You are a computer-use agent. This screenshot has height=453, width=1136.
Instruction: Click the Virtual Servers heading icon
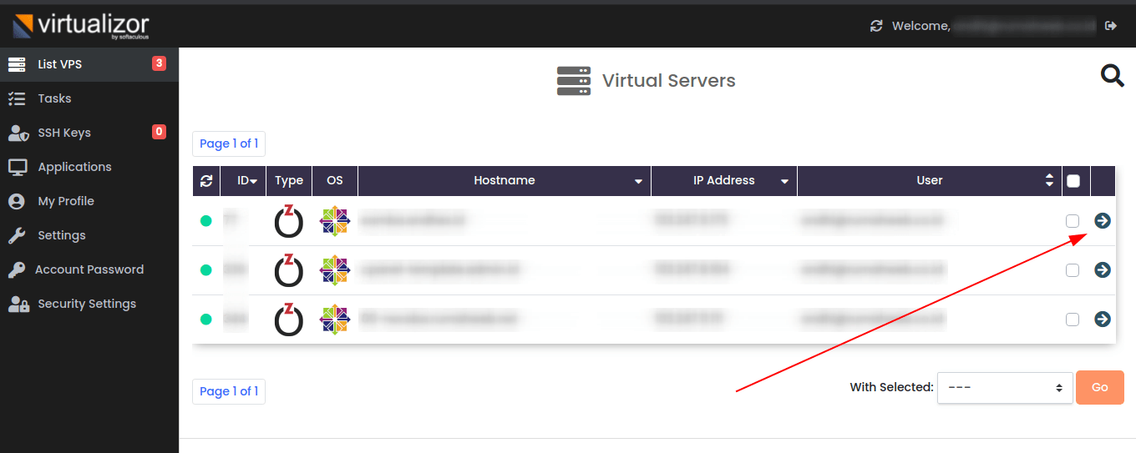point(574,81)
